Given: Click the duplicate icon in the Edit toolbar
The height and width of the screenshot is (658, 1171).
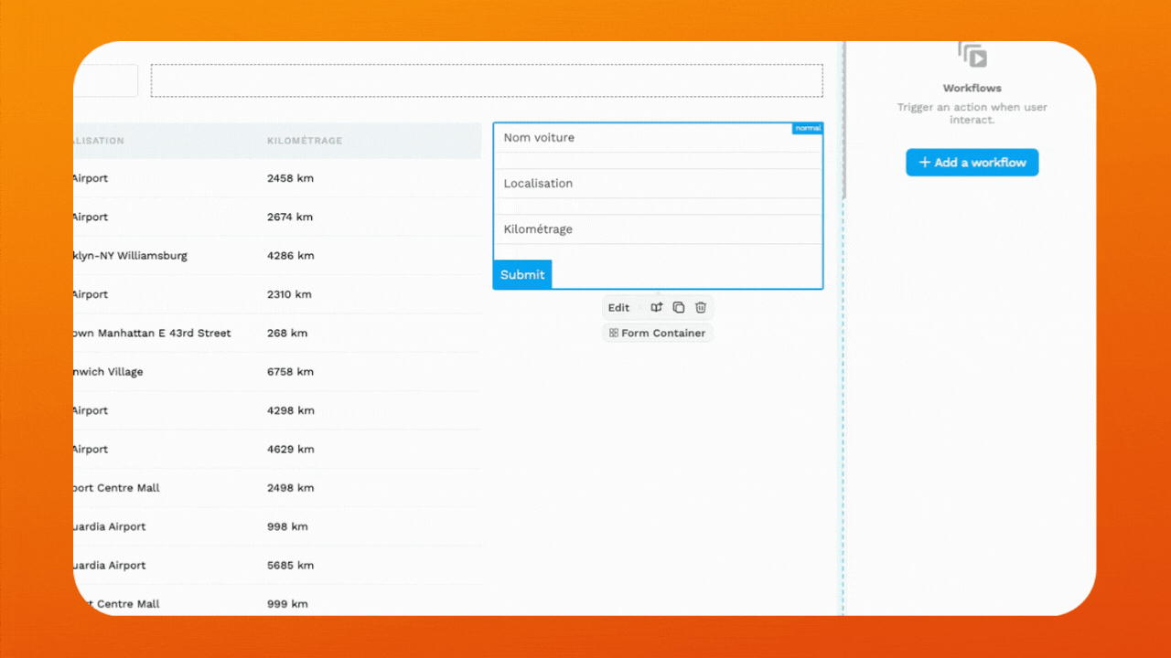Looking at the screenshot, I should (x=678, y=307).
